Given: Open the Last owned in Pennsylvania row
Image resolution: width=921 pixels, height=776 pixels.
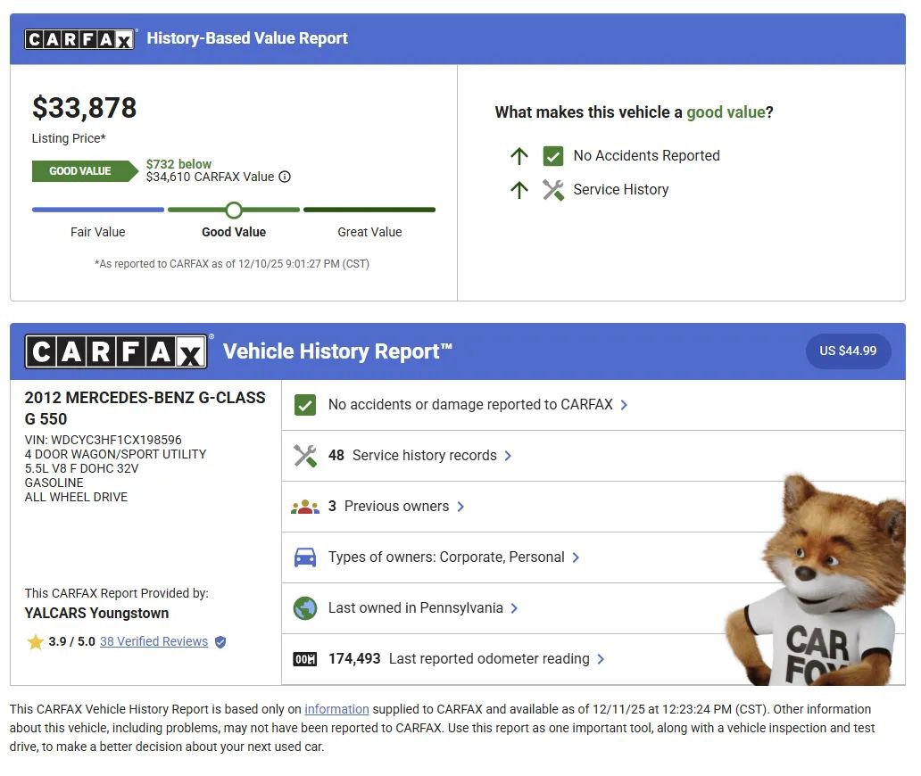Looking at the screenshot, I should [423, 608].
